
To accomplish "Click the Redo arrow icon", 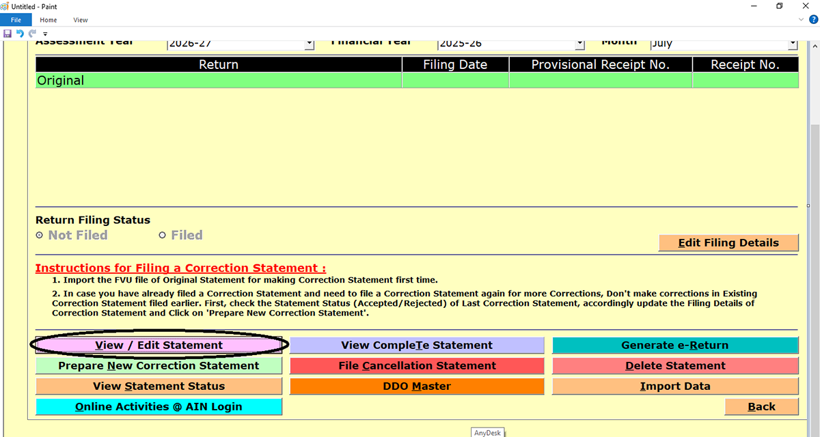I will (32, 33).
